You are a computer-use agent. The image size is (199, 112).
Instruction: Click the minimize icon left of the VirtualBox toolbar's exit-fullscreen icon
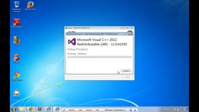click(131, 110)
